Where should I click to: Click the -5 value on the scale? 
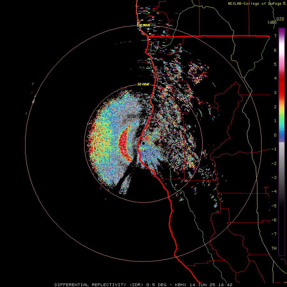click(x=274, y=206)
